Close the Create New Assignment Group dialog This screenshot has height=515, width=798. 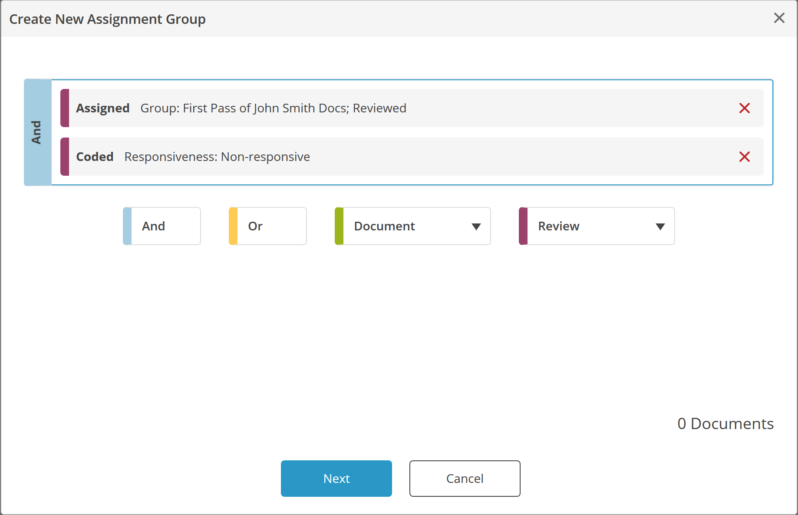point(779,18)
